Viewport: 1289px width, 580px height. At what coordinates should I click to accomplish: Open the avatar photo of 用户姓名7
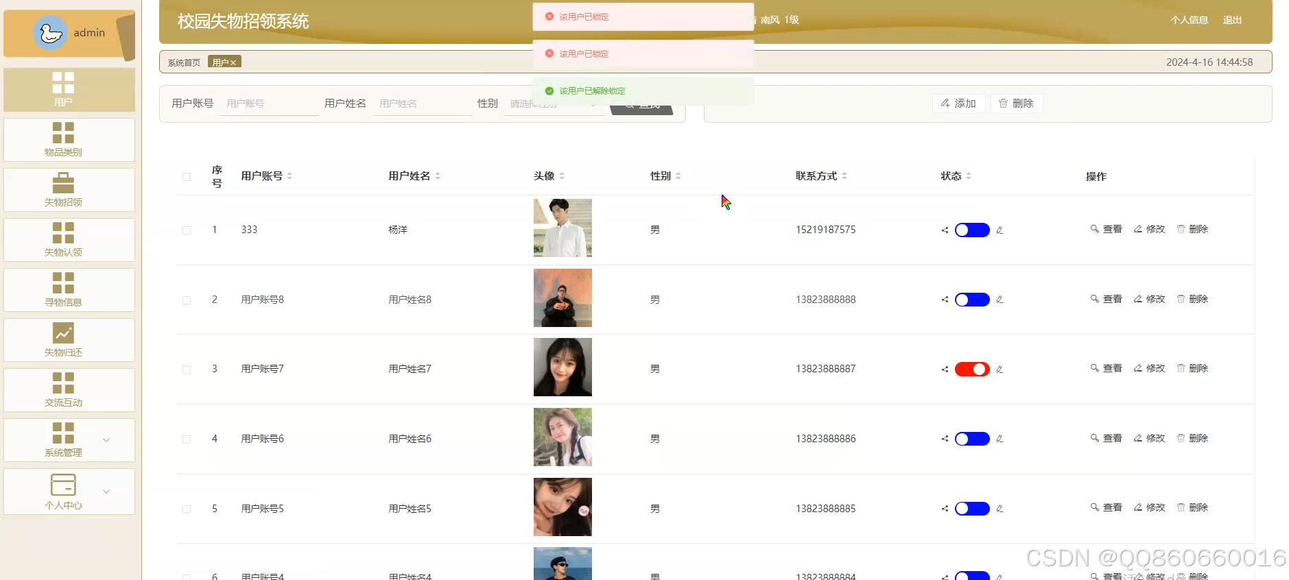(563, 367)
